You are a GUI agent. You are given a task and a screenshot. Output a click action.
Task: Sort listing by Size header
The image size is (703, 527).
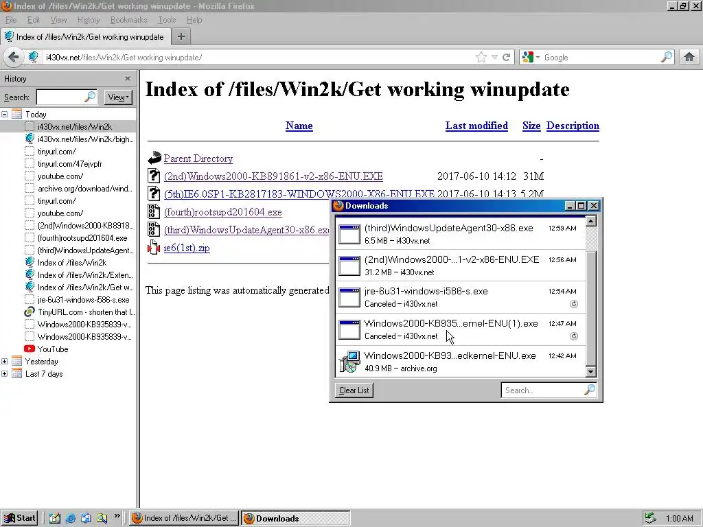coord(531,126)
